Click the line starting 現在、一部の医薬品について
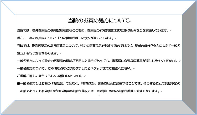197x115 pixels. point(66,38)
